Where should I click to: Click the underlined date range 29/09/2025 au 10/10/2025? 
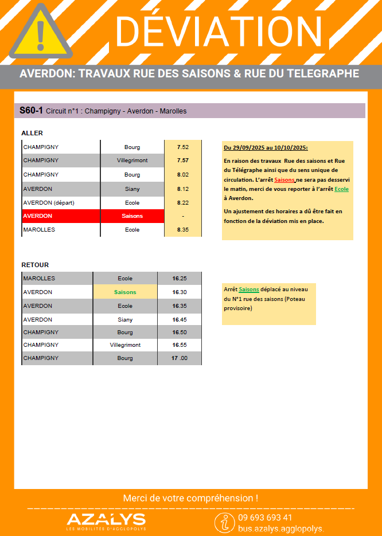point(266,148)
